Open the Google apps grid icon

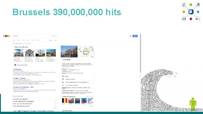click(130, 36)
